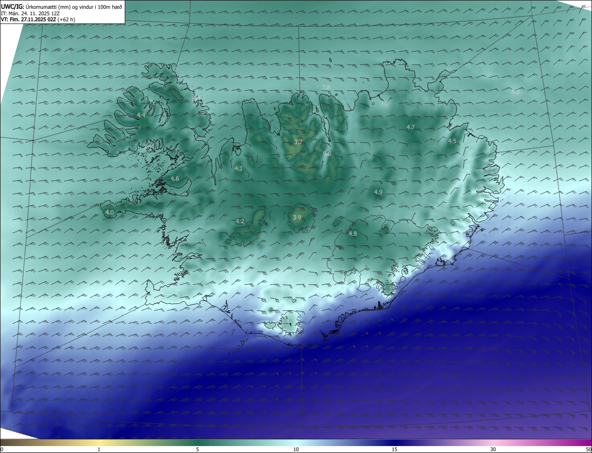The height and width of the screenshot is (453, 592).
Task: Click the 8.2 value label over the sea
Action: coord(516,92)
